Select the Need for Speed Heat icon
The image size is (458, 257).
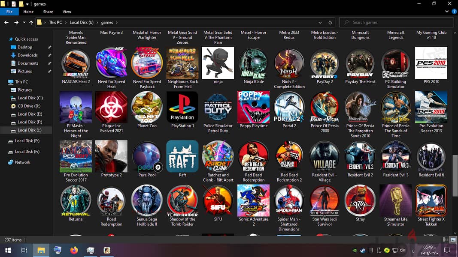(111, 63)
